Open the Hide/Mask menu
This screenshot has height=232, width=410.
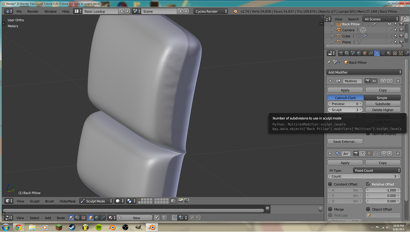point(68,201)
